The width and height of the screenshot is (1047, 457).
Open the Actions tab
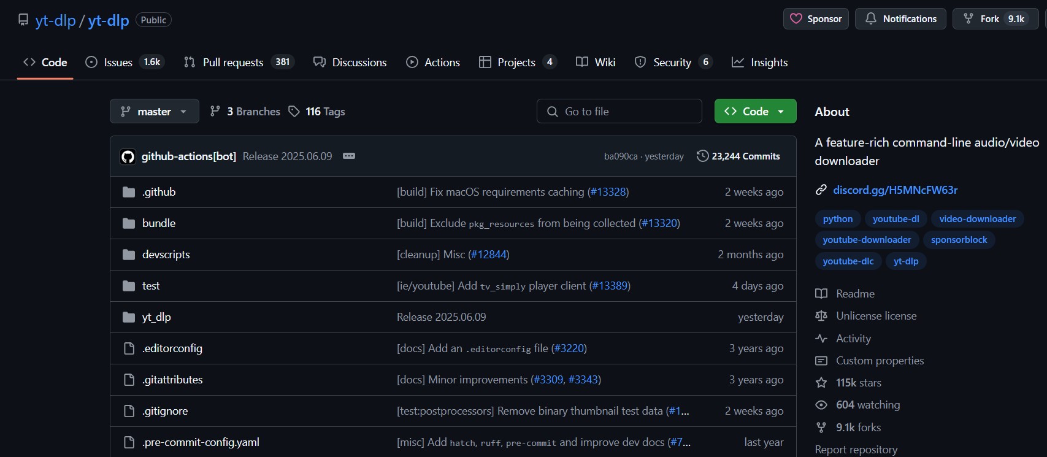433,62
